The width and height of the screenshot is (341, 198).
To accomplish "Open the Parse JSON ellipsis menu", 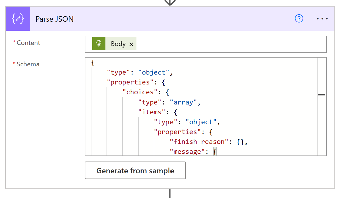I will point(322,19).
